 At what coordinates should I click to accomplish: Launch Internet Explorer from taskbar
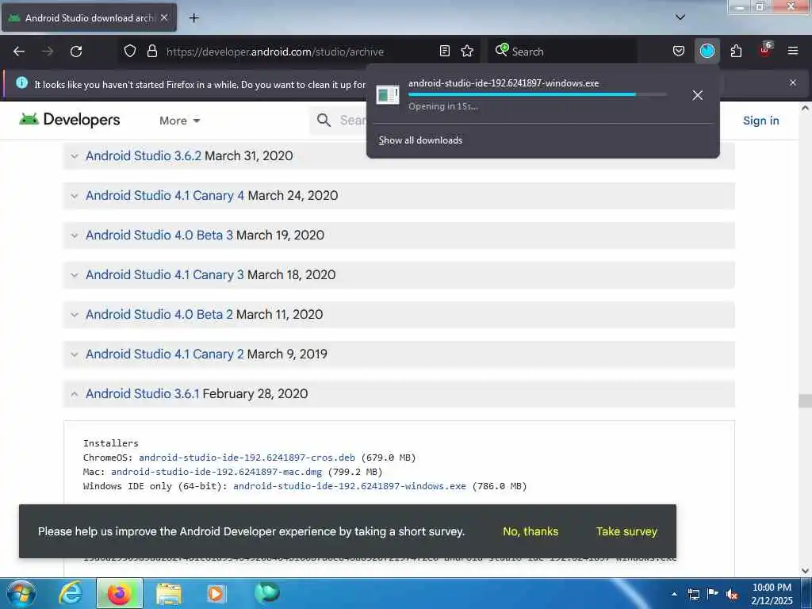point(70,593)
